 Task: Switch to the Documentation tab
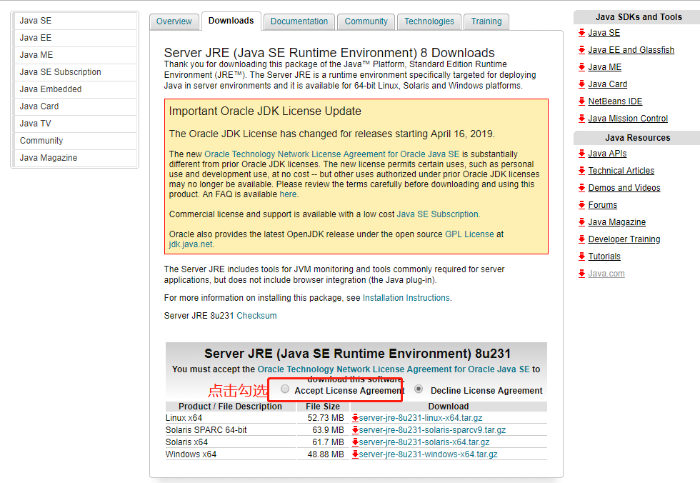point(299,21)
